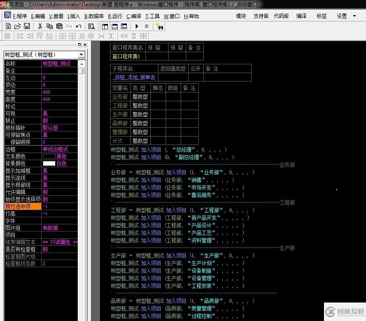Click the property list scroll-up arrow
366x321 pixels.
82,64
